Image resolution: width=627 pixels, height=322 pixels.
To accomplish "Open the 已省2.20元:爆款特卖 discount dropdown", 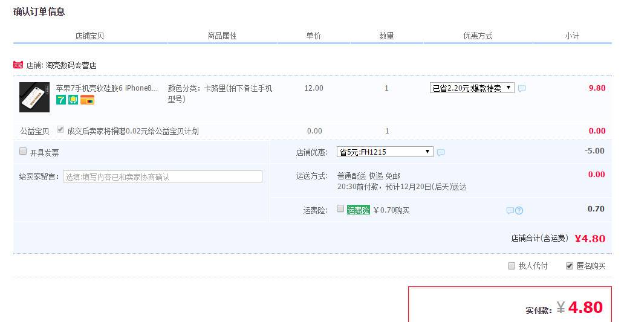I will coord(472,88).
